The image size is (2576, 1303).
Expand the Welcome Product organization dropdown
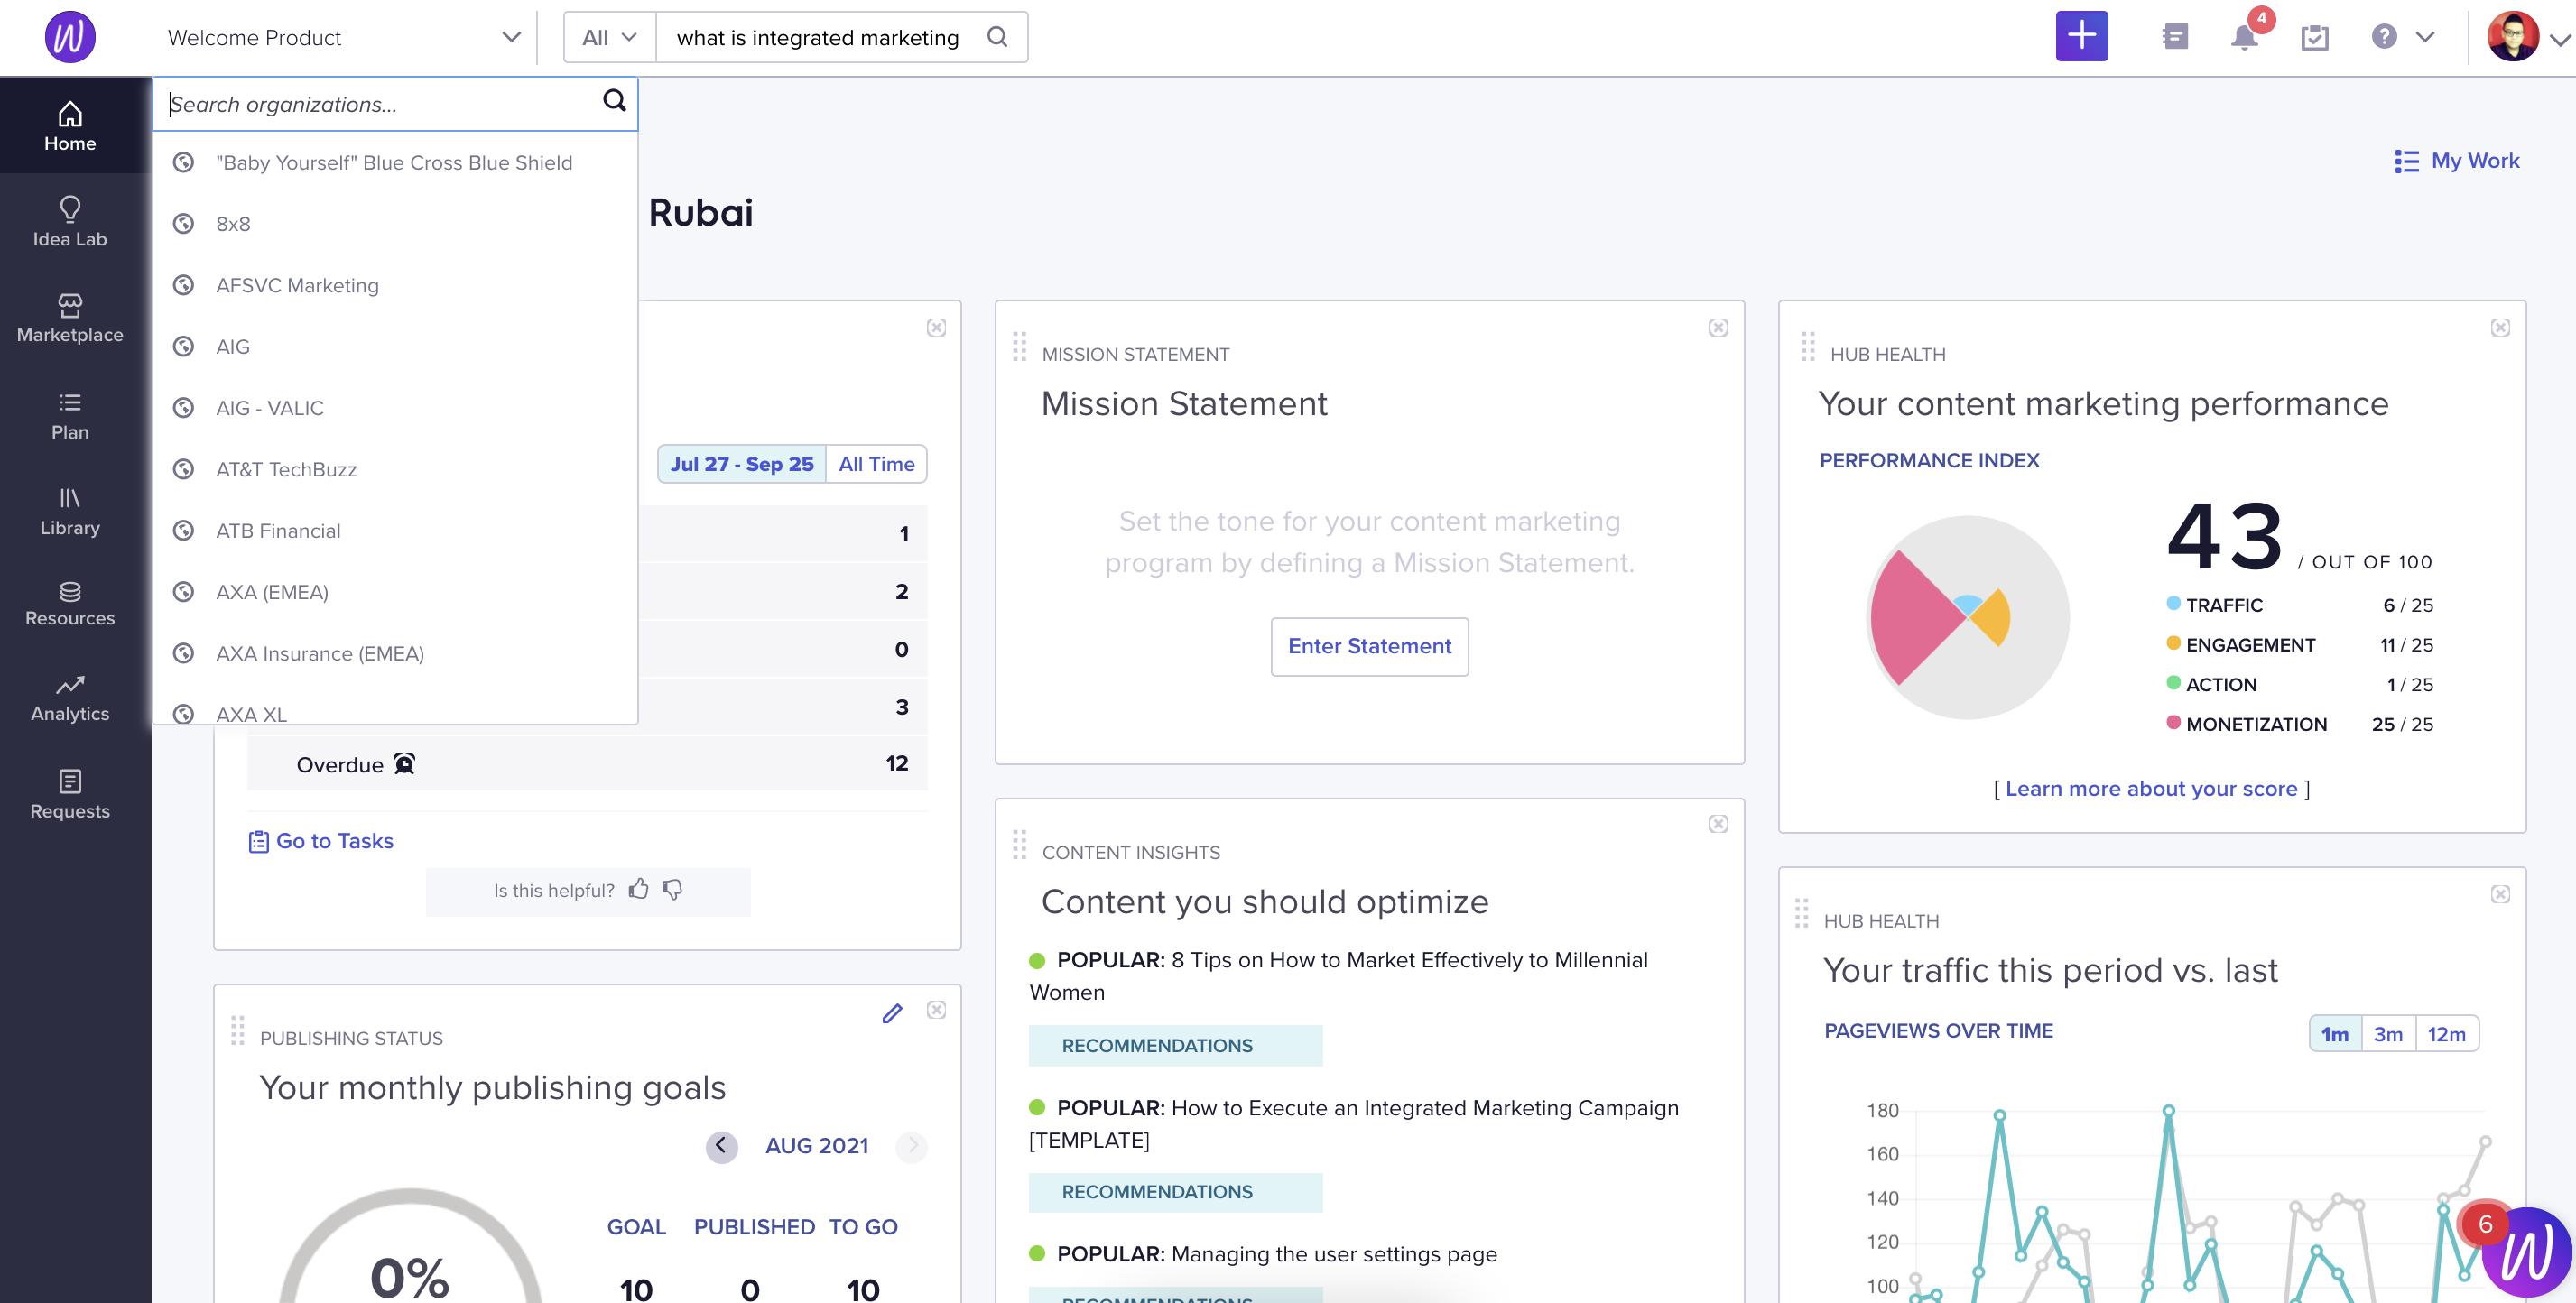point(510,37)
